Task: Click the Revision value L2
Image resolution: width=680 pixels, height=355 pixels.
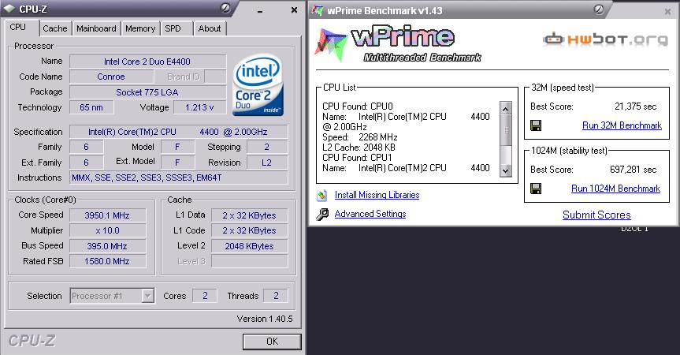Action: 266,163
